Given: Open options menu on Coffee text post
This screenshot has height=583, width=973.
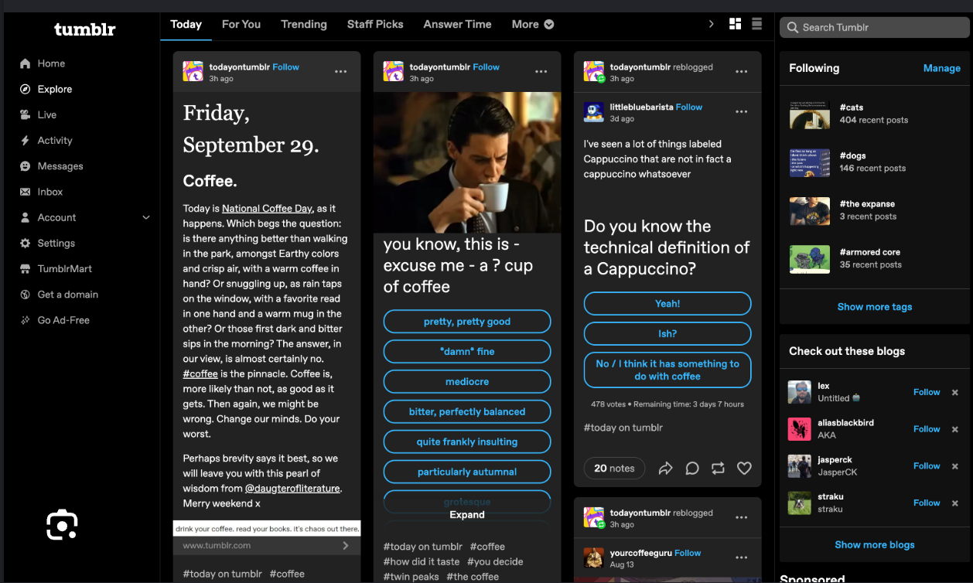Looking at the screenshot, I should [x=341, y=72].
